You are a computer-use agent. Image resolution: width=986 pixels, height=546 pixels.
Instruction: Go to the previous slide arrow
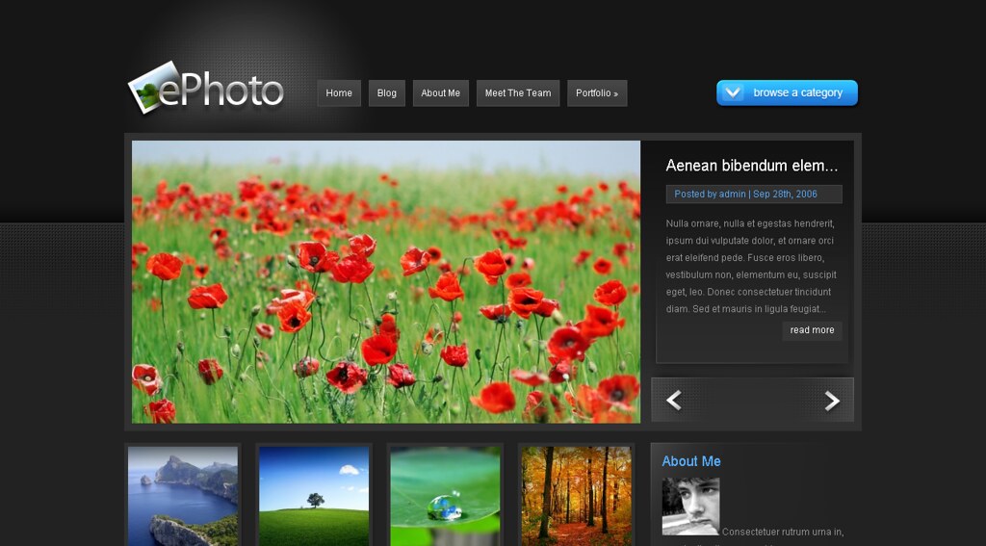click(x=673, y=400)
